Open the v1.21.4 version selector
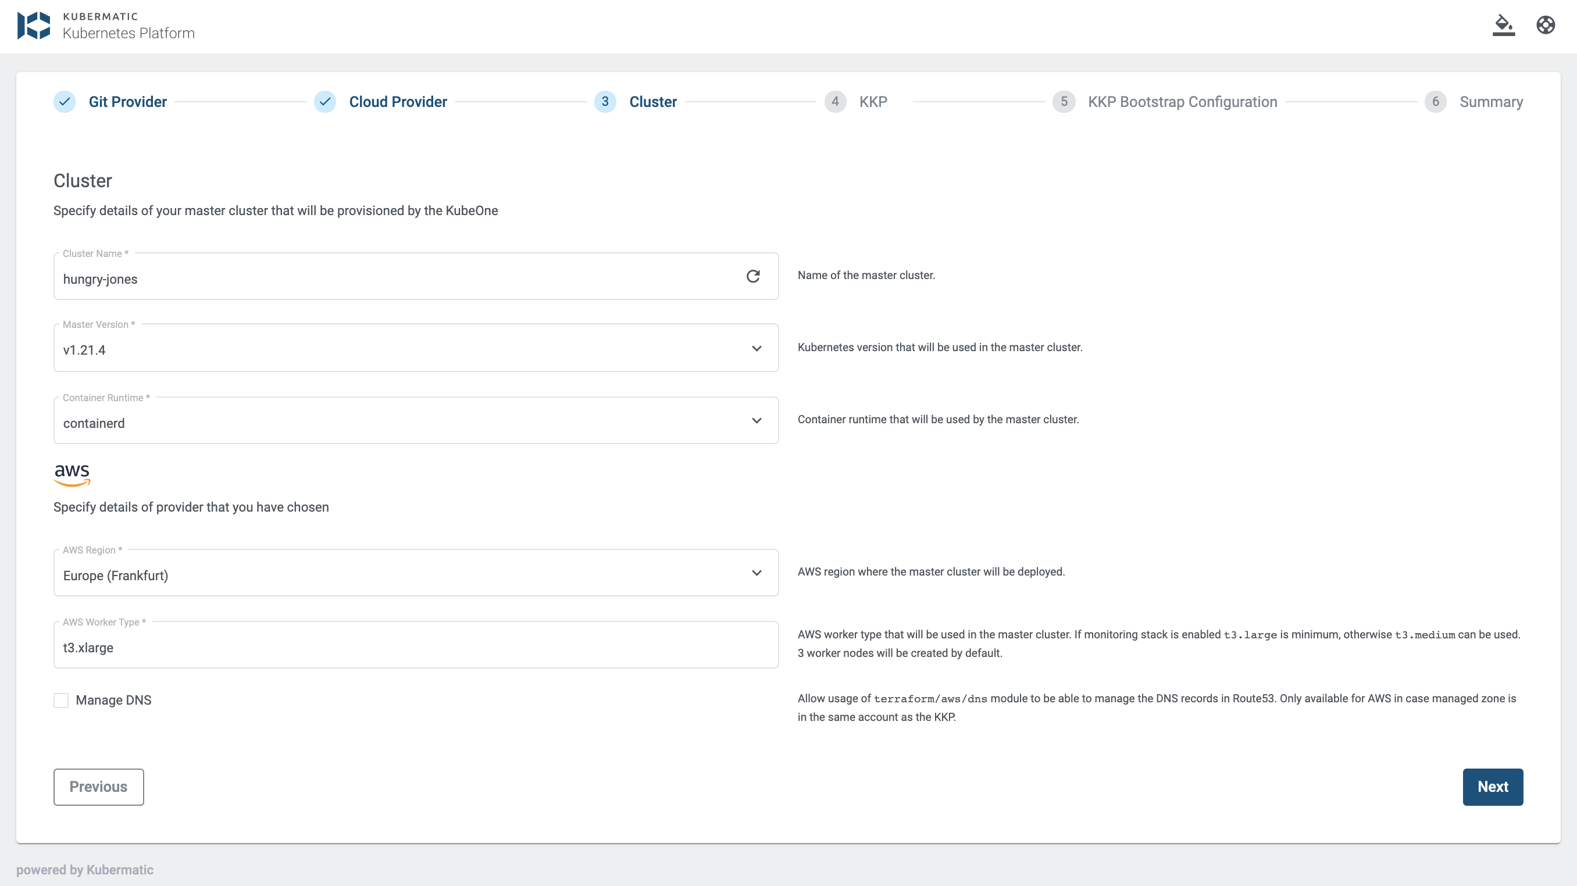 (x=416, y=348)
